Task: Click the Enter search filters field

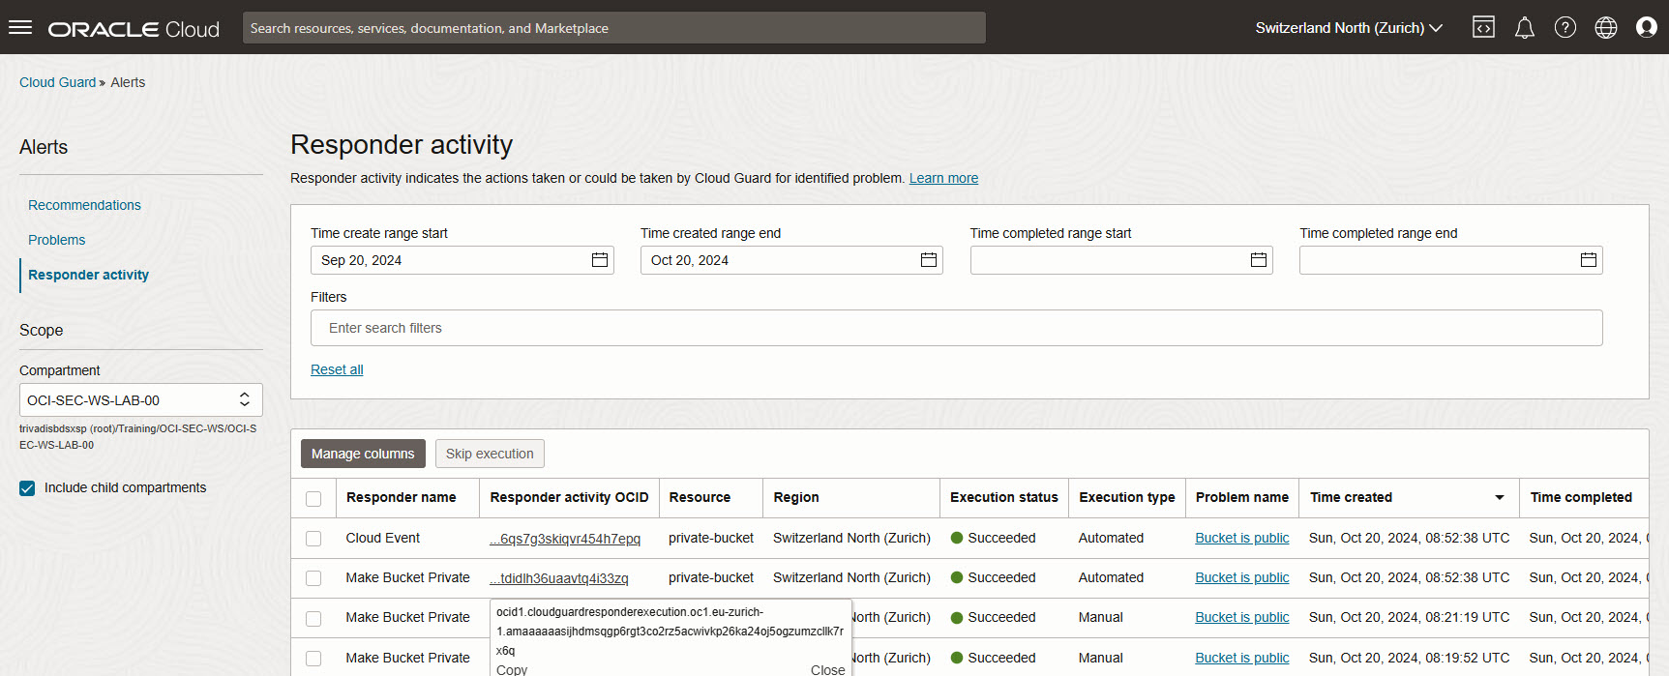Action: point(956,328)
